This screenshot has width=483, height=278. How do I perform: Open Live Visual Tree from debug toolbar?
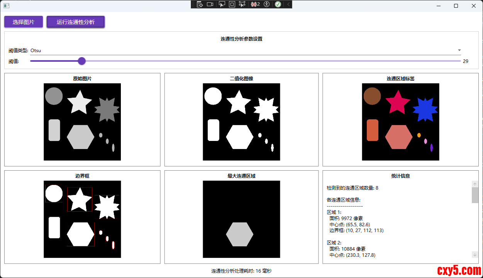tap(200, 4)
